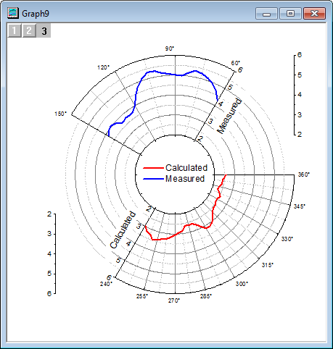Click the 120° angular tick label
The height and width of the screenshot is (349, 333).
pyautogui.click(x=103, y=67)
